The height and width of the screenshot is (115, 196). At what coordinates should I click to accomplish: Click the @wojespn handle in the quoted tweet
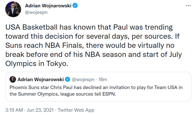pyautogui.click(x=83, y=80)
